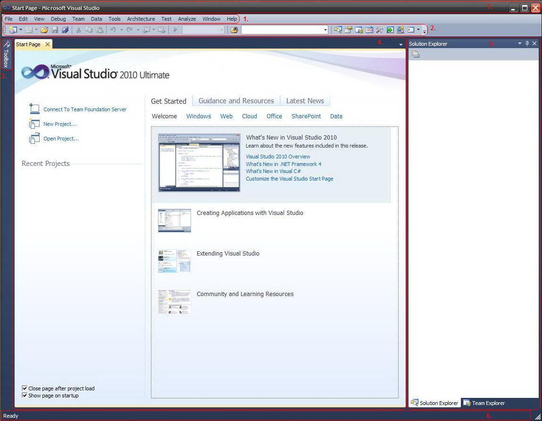Open Solution Explorer window position dropdown
This screenshot has width=542, height=421.
(519, 43)
